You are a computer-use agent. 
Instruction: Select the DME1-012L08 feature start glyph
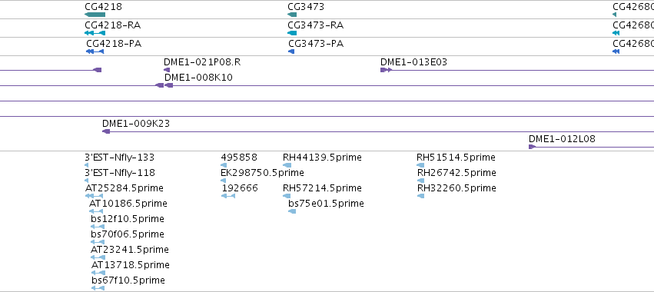click(532, 147)
